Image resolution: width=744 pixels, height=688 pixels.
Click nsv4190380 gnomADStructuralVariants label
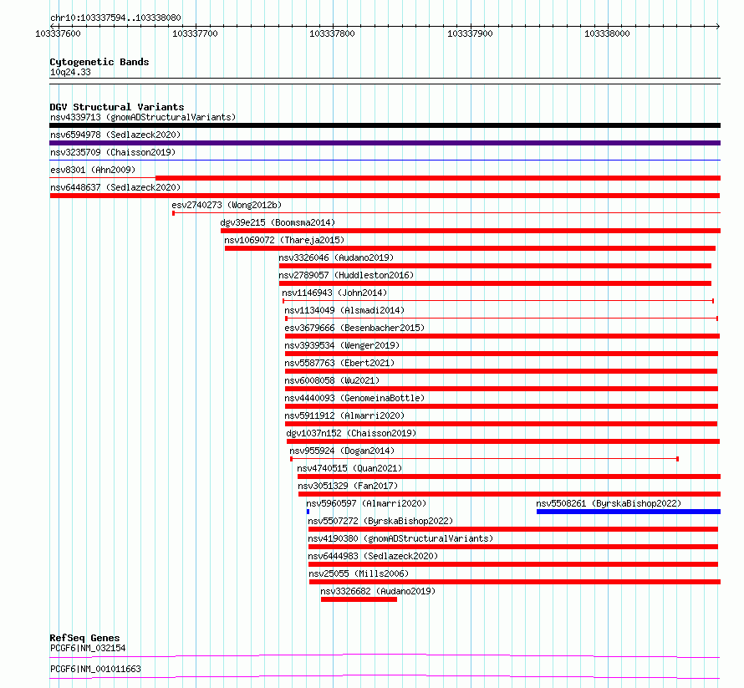click(400, 538)
